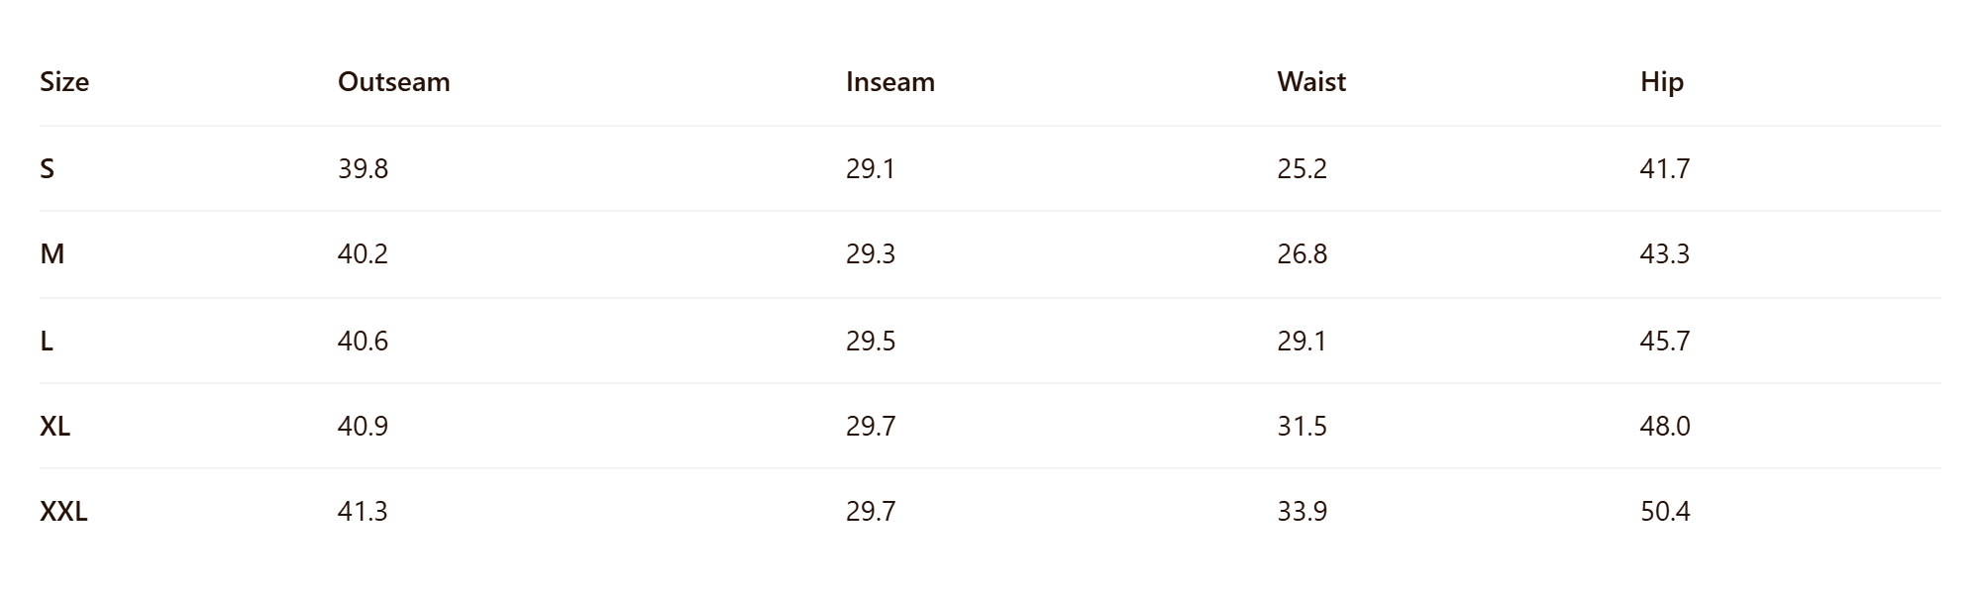Click the Waist column header
The image size is (1981, 592).
coord(1311,81)
